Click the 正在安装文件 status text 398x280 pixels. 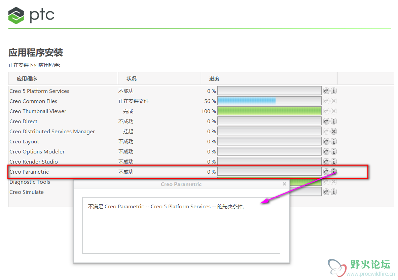134,101
